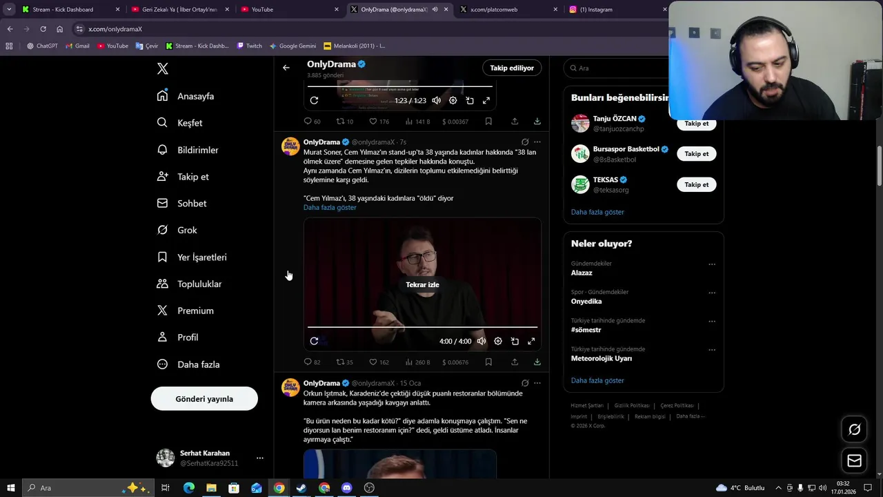This screenshot has height=497, width=883.
Task: Open Premium in sidebar
Action: (185, 311)
